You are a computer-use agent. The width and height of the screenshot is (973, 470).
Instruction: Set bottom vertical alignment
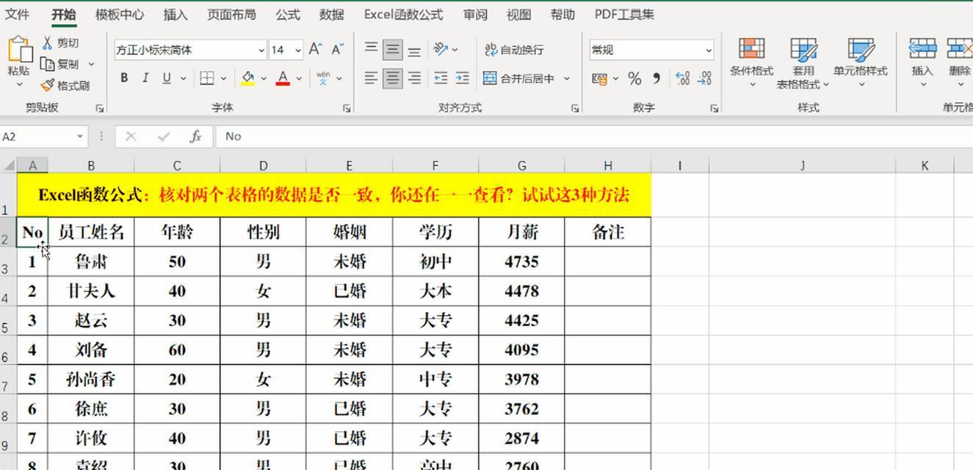pyautogui.click(x=414, y=49)
